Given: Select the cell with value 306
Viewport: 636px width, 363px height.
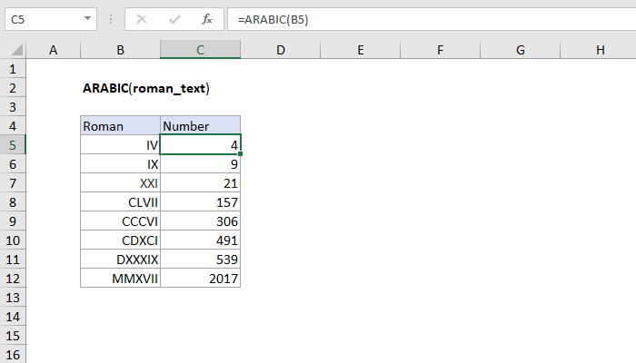Looking at the screenshot, I should [x=201, y=221].
